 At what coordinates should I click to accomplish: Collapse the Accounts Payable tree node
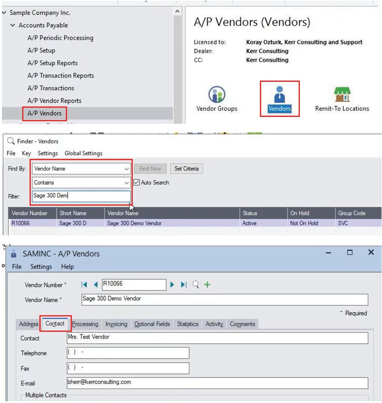click(x=13, y=25)
